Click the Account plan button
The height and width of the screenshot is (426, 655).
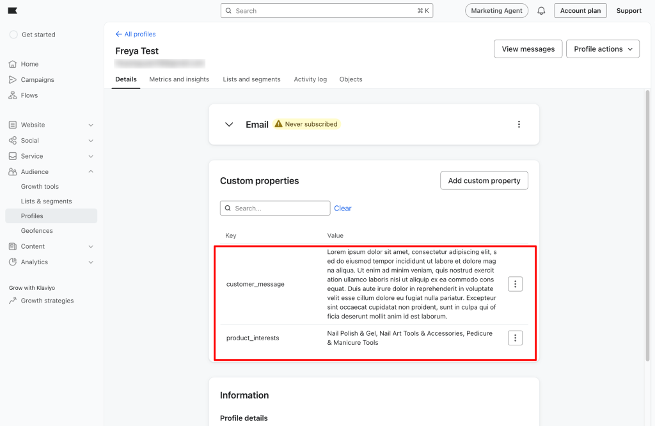[x=580, y=11]
